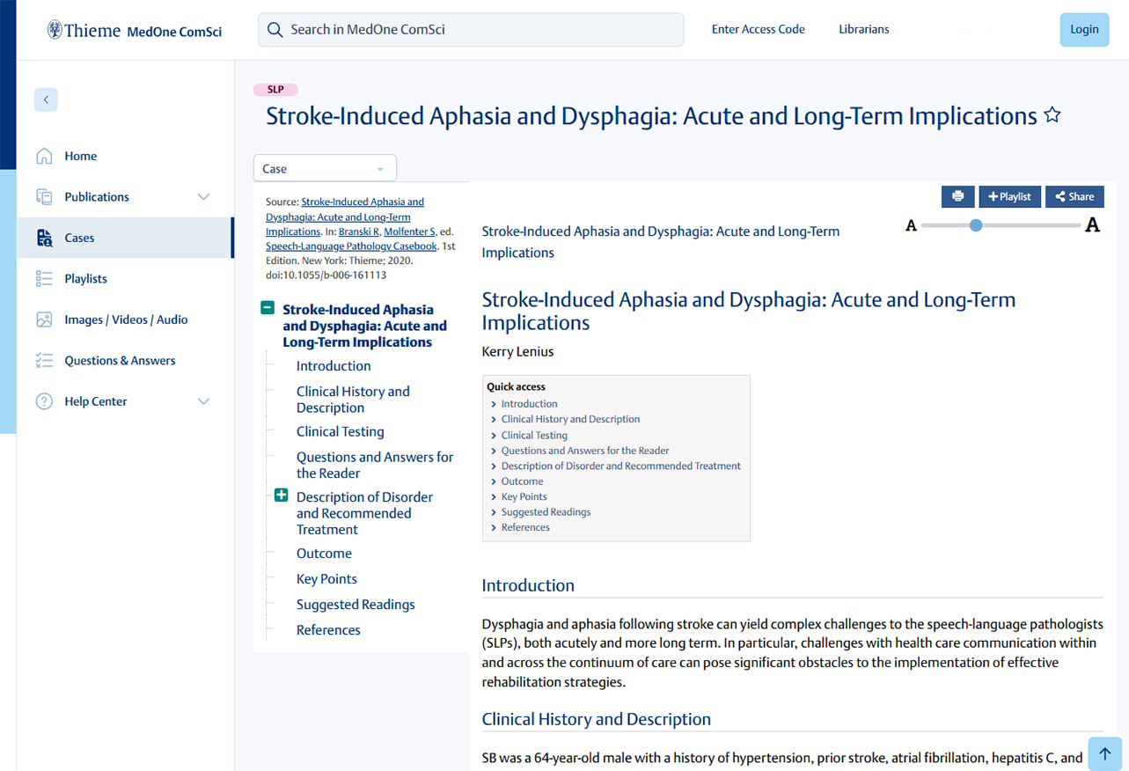1129x771 pixels.
Task: Click the Login button
Action: tap(1083, 29)
